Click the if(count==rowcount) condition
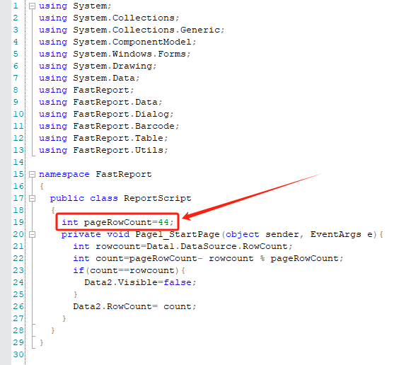Viewport: 394px width, 365px height. pos(129,270)
